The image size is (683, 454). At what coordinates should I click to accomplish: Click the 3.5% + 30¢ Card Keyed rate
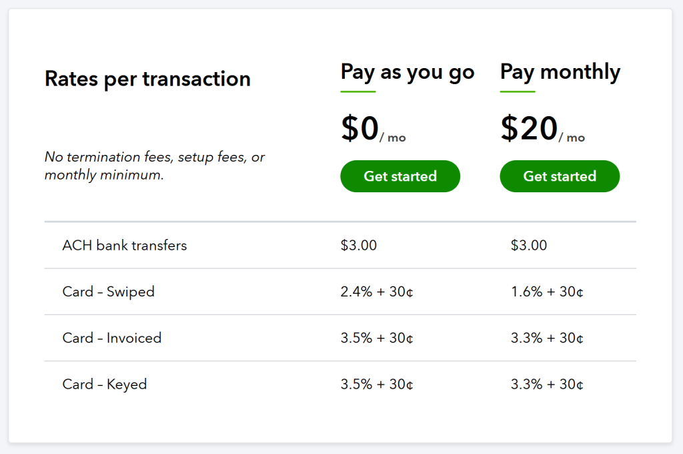click(x=377, y=385)
